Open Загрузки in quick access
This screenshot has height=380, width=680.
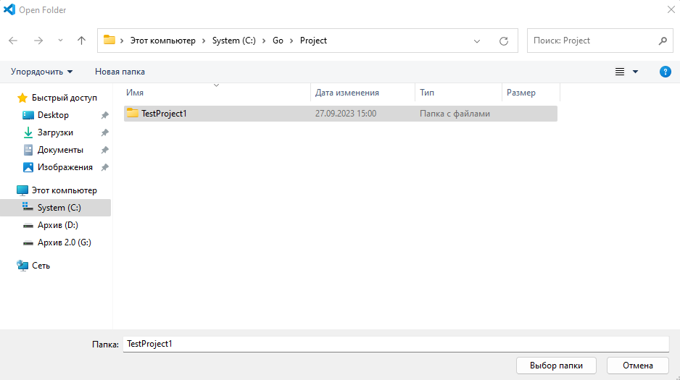(55, 132)
